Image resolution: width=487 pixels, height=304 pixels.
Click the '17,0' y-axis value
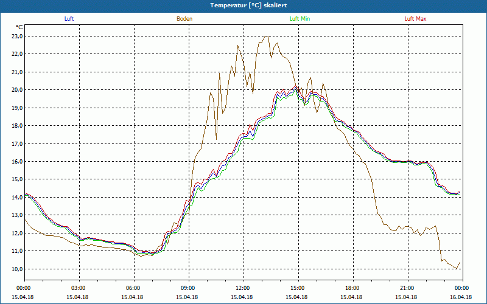point(18,143)
